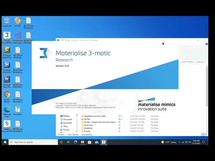Viewport: 215px width, 161px height.
Task: Switch to File Explorer on taskbar
Action: (x=83, y=142)
